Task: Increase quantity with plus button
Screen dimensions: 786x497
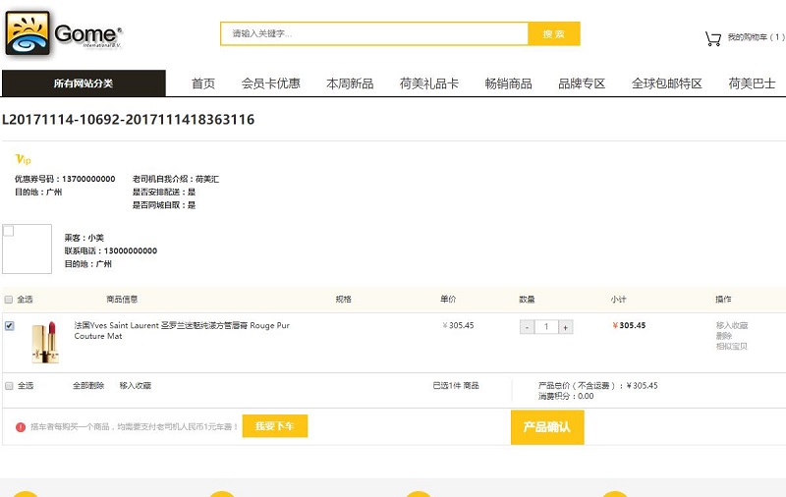Action: pyautogui.click(x=566, y=327)
